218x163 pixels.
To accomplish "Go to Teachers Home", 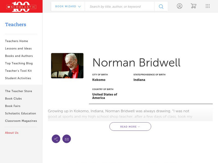I will pyautogui.click(x=17, y=41).
